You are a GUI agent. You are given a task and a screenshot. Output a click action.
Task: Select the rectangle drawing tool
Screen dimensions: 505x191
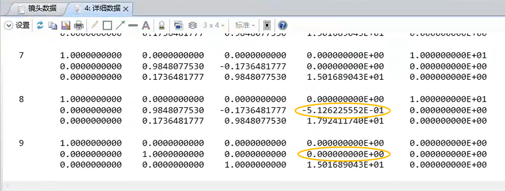pyautogui.click(x=107, y=25)
